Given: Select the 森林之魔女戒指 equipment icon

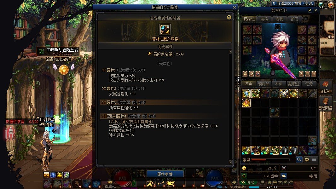Looking at the screenshot, I should pos(165,30).
